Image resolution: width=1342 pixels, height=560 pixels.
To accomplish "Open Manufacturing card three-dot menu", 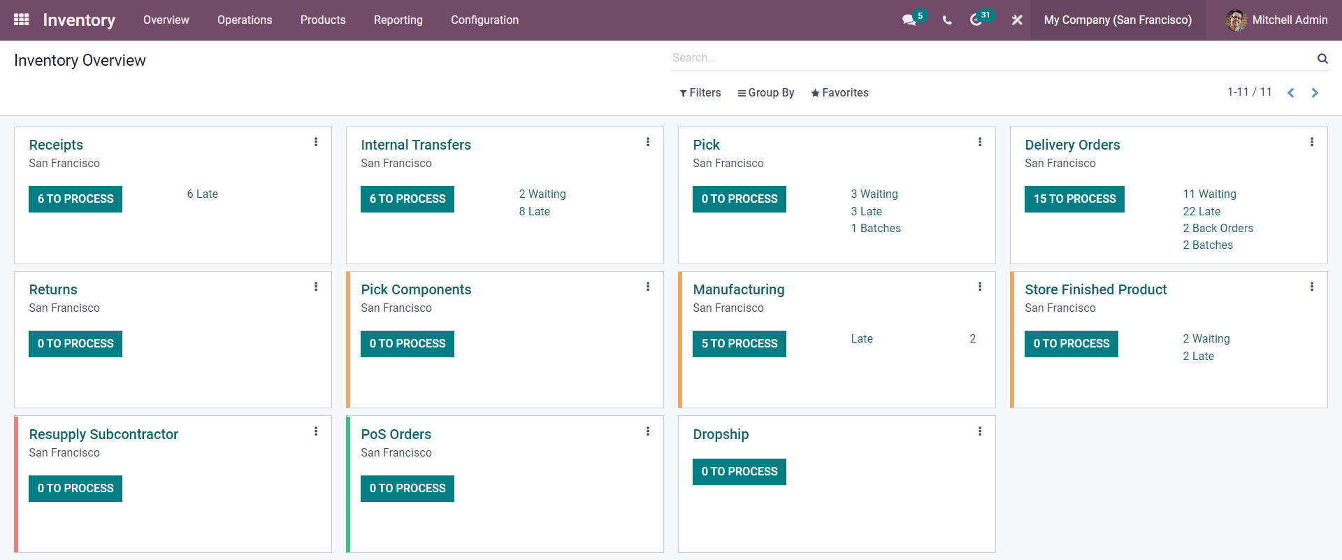I will tap(980, 287).
